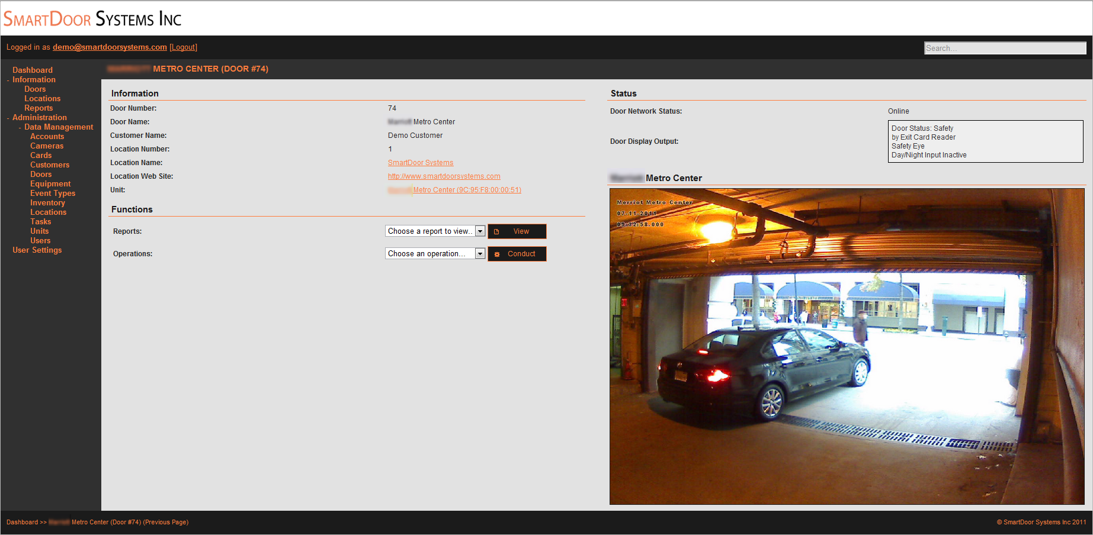Open the SmartDoor Systems location link
This screenshot has width=1093, height=535.
(x=420, y=163)
